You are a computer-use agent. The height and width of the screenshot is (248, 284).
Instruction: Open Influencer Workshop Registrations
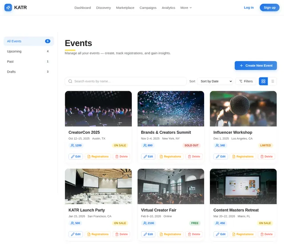coord(243,156)
